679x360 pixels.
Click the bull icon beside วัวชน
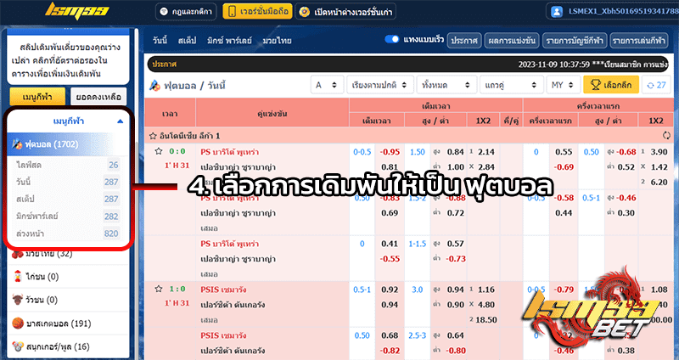(18, 300)
